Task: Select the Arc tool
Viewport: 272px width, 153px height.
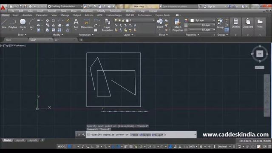Action: coord(32,23)
